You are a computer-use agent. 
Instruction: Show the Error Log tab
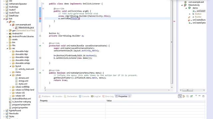(x=108, y=96)
